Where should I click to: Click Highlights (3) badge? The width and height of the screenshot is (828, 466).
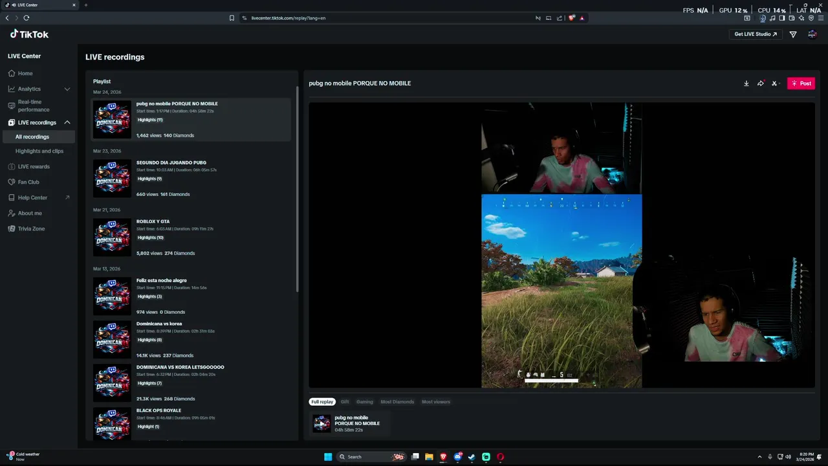pyautogui.click(x=149, y=296)
